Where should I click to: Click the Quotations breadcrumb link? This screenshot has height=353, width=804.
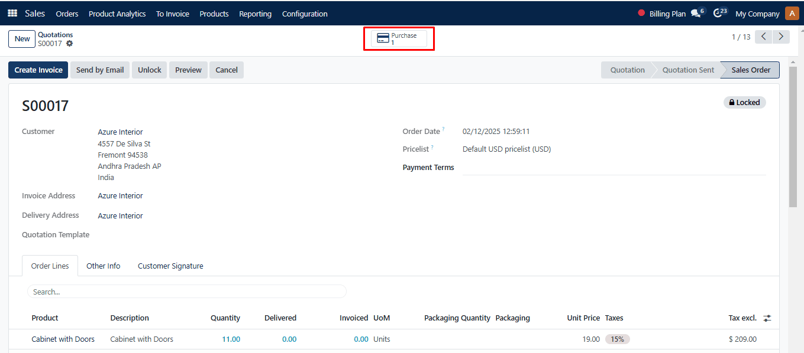pyautogui.click(x=56, y=35)
